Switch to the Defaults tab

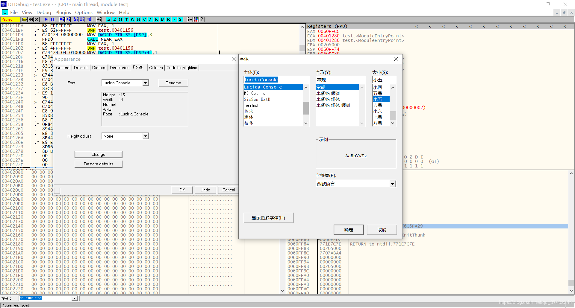pyautogui.click(x=81, y=68)
